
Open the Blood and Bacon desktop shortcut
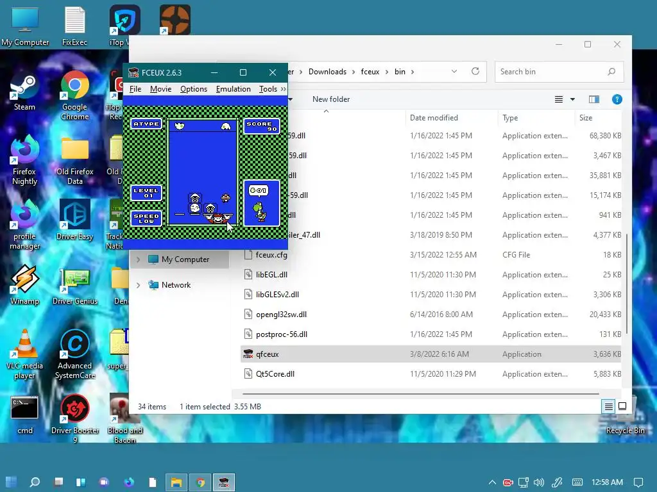click(x=124, y=418)
